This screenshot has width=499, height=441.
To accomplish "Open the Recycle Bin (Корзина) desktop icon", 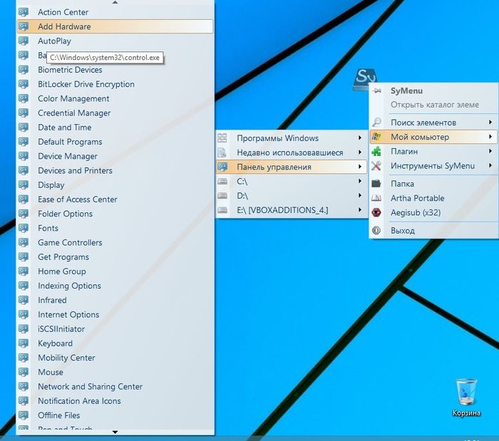I will (465, 392).
